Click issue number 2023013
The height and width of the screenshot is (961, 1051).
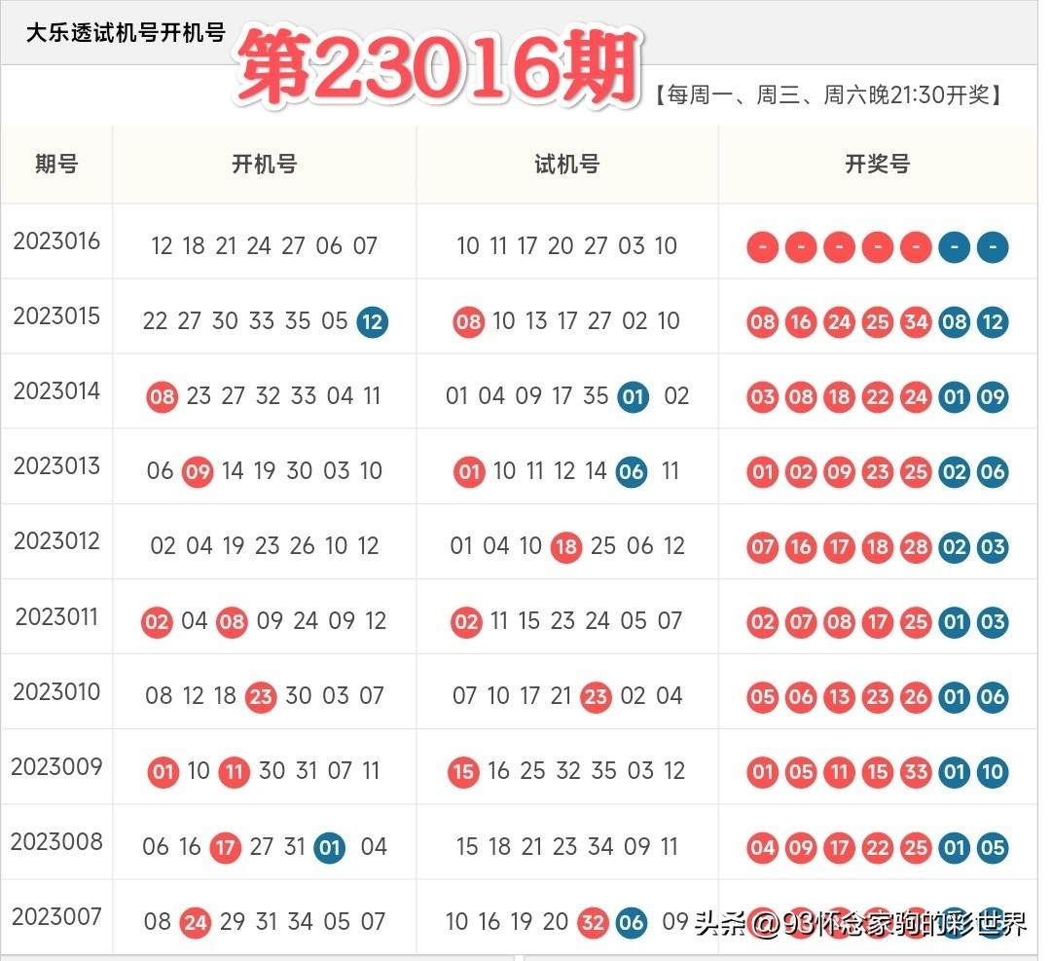point(56,466)
